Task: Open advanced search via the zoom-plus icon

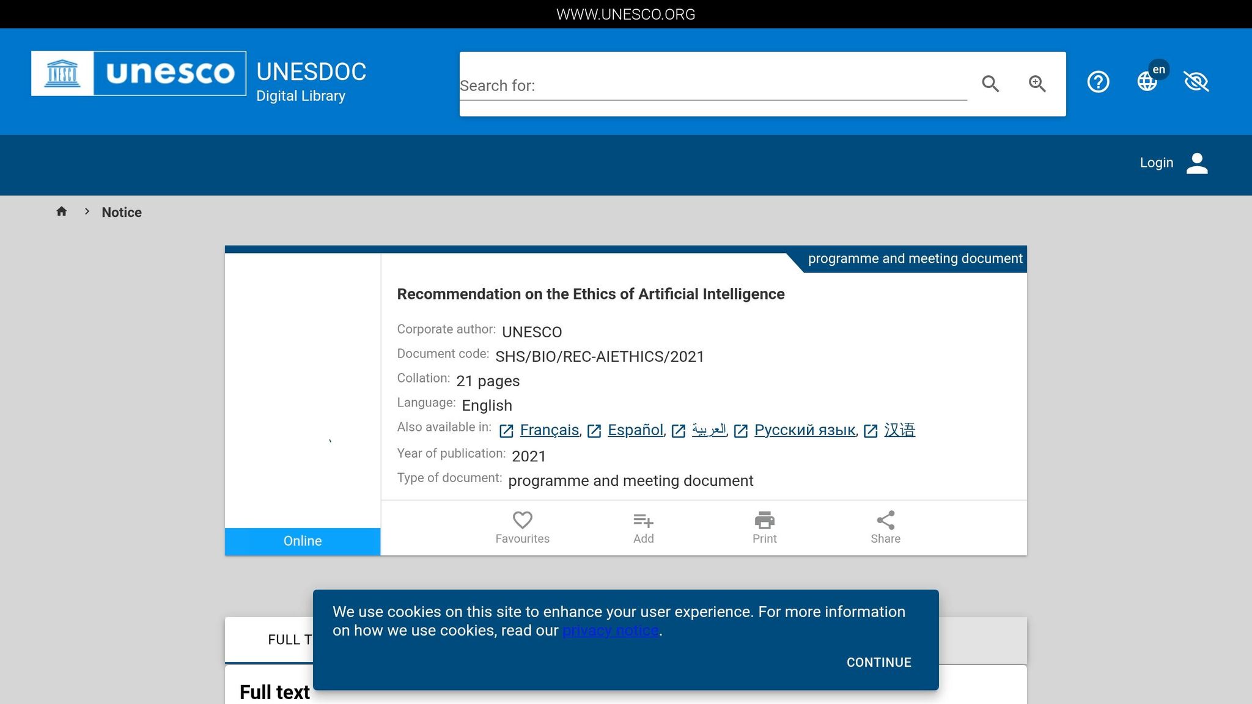Action: [x=1037, y=84]
